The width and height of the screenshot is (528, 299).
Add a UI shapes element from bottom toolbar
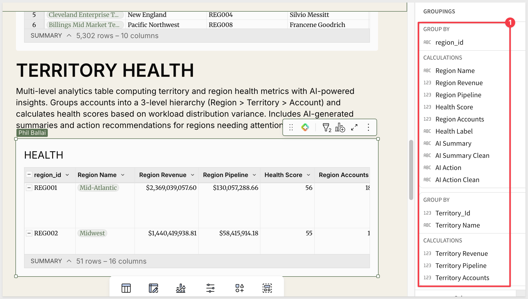pyautogui.click(x=239, y=288)
